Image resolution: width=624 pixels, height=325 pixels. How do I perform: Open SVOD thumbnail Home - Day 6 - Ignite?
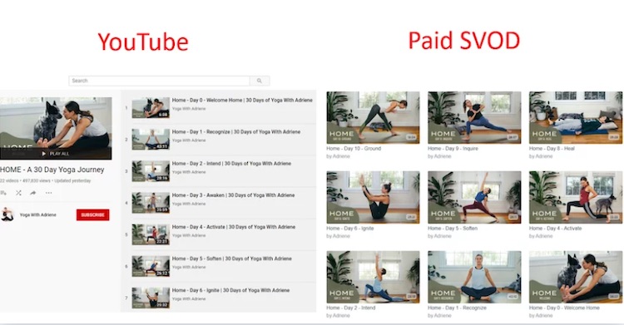pos(373,197)
